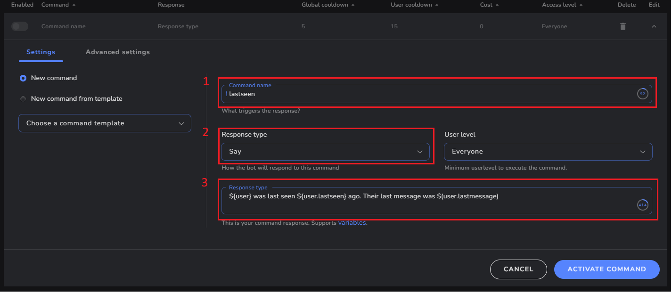Switch to the Settings tab
This screenshot has height=293, width=672.
pyautogui.click(x=41, y=52)
